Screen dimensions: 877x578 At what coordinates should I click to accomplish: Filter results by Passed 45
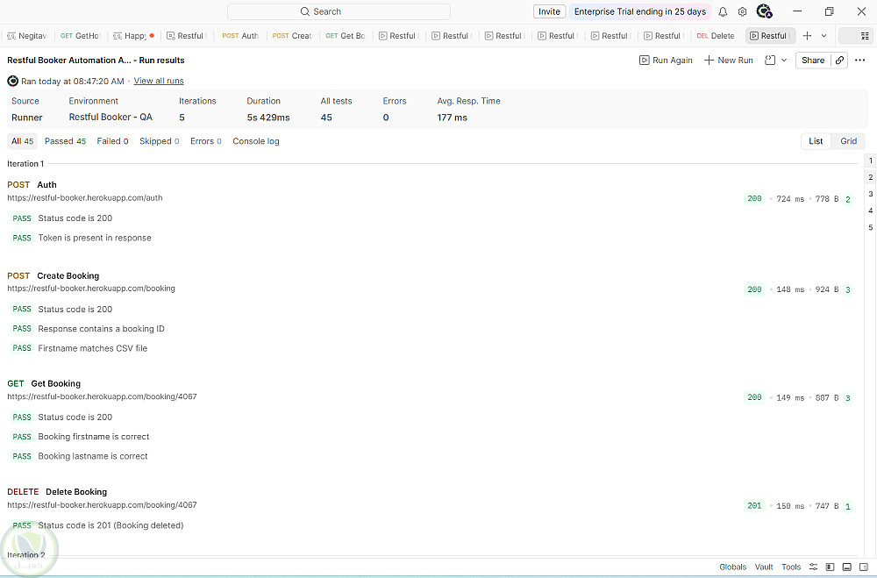coord(66,141)
